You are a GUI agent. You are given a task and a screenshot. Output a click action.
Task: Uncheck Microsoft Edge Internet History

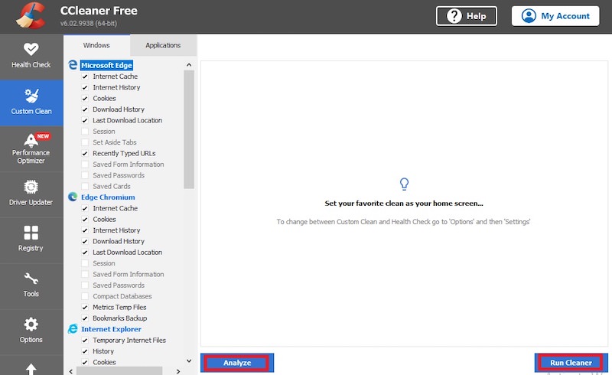tap(85, 87)
